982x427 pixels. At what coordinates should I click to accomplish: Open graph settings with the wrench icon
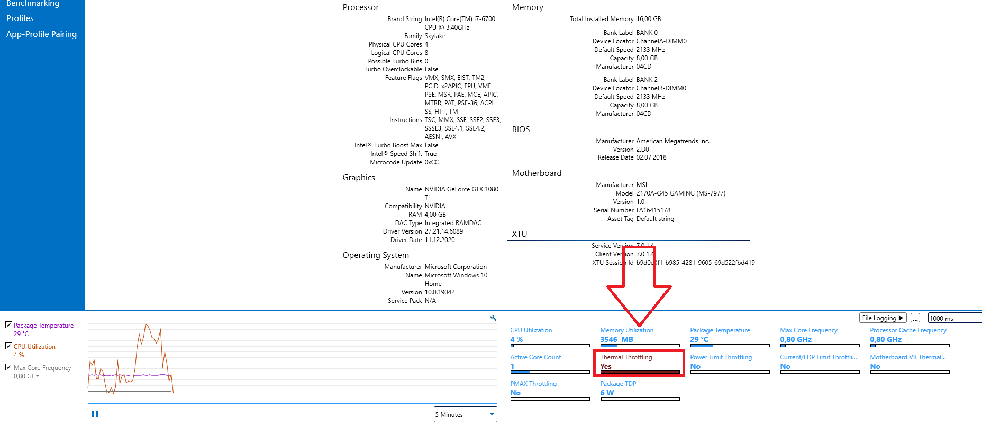[x=493, y=318]
